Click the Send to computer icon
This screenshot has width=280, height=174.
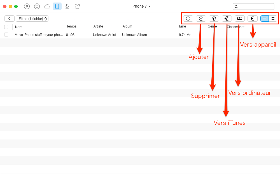(240, 19)
